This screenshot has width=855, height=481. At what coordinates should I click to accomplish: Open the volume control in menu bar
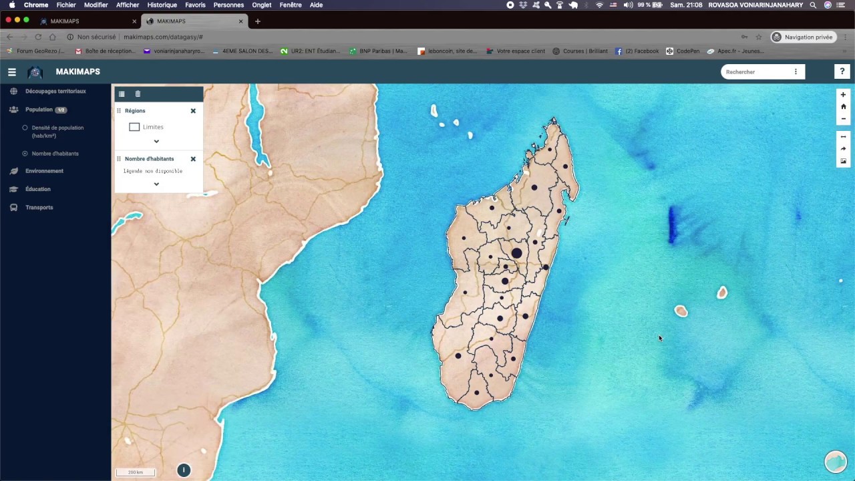tap(628, 5)
